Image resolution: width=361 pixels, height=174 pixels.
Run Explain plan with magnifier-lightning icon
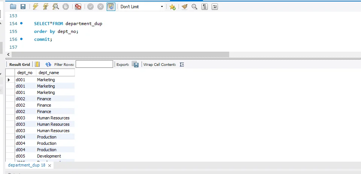tap(56, 7)
